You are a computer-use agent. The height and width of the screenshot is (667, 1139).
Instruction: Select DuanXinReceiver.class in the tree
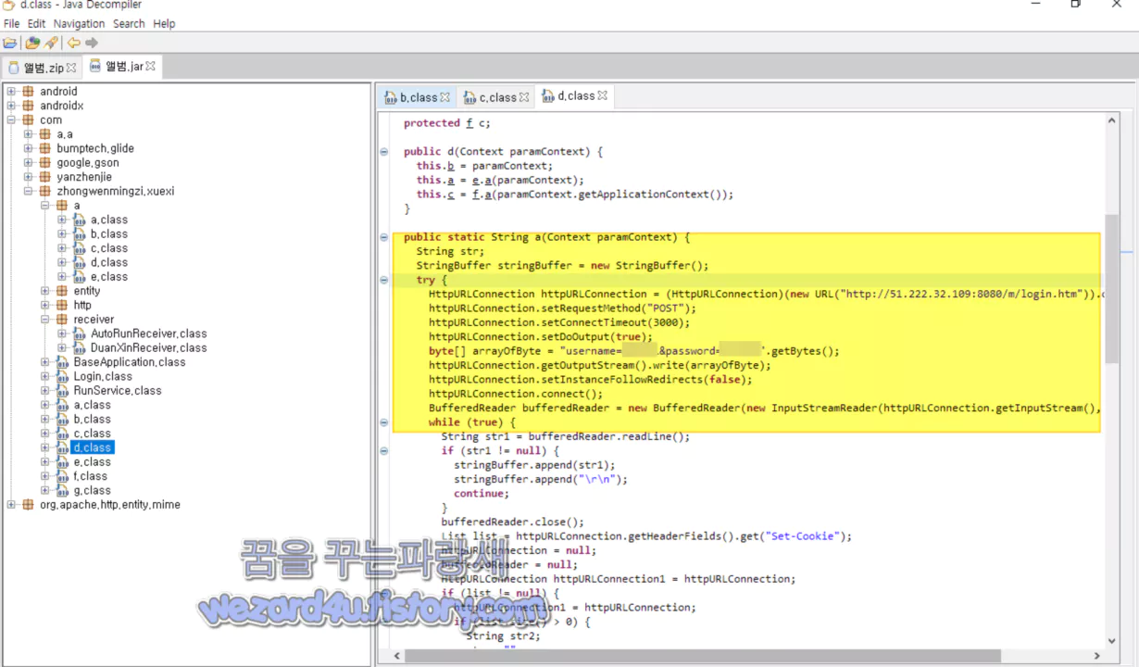(148, 348)
